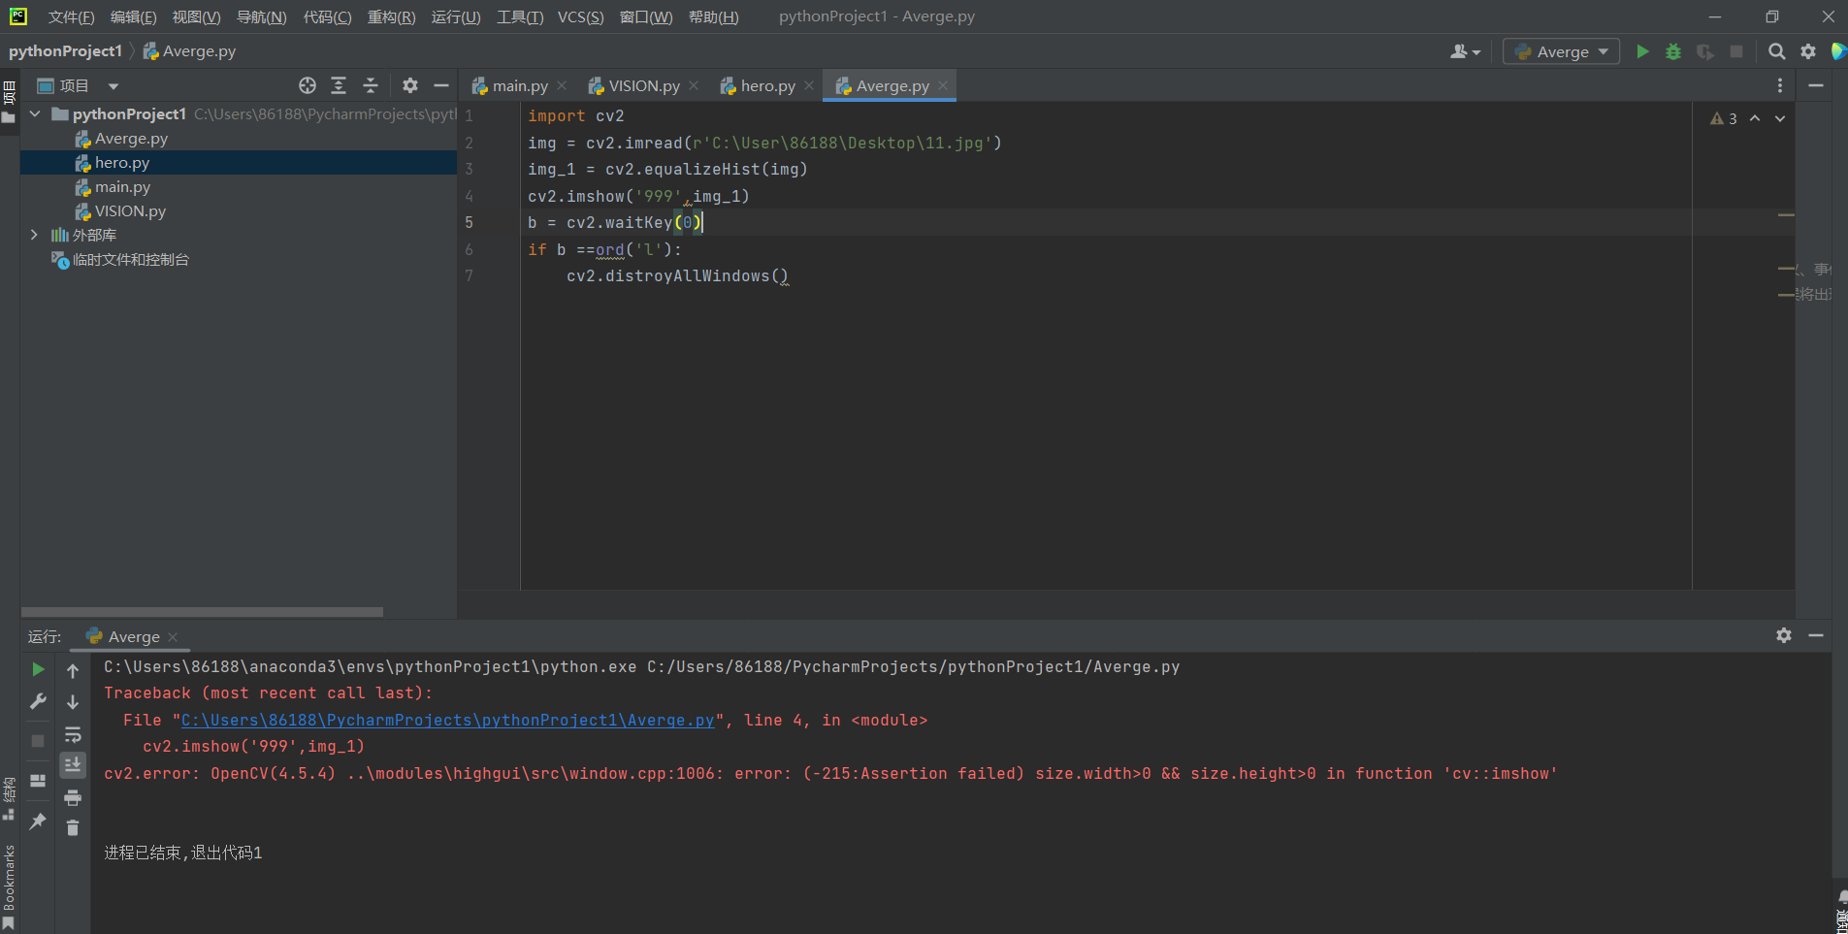The width and height of the screenshot is (1848, 934).
Task: Run with coverage icon in top toolbar
Action: [1705, 51]
